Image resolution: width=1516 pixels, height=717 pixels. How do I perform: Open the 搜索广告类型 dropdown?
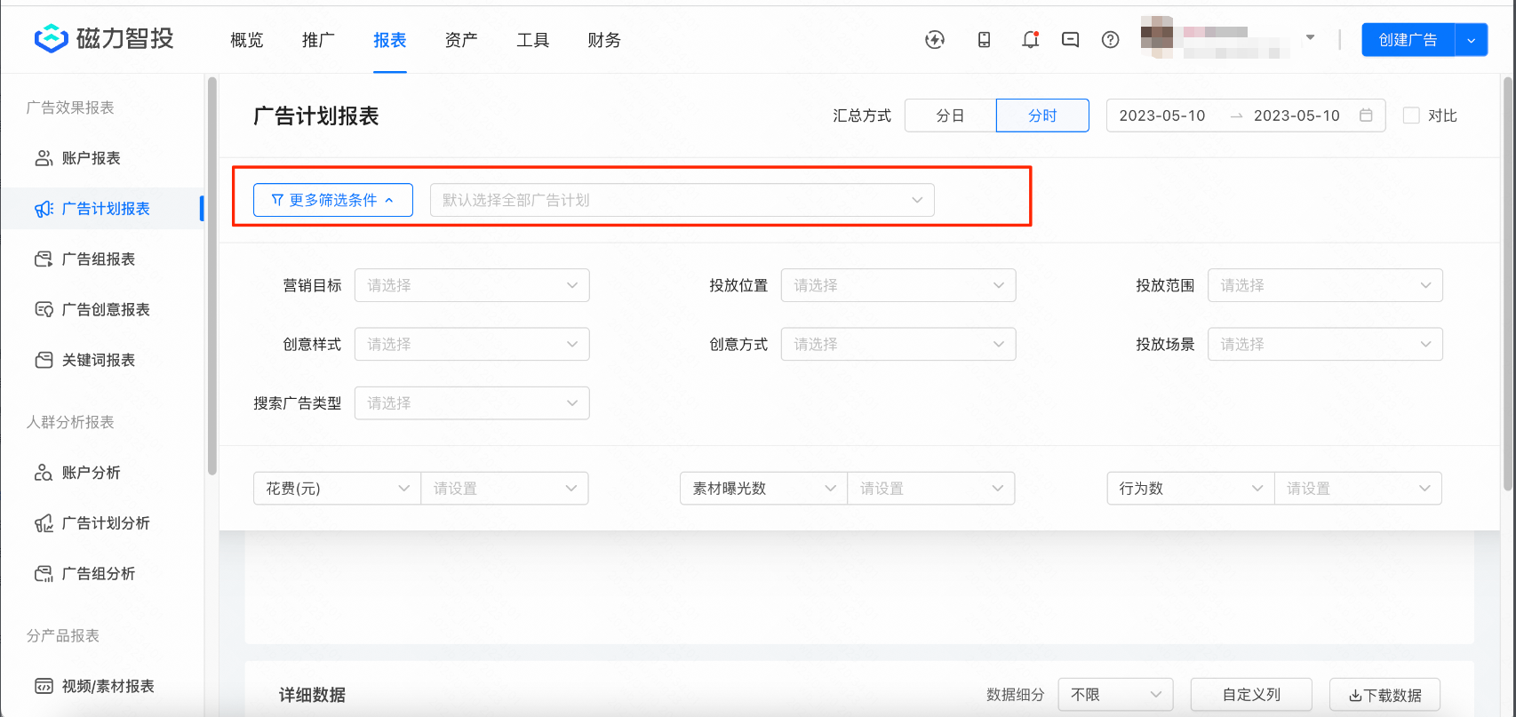pyautogui.click(x=472, y=402)
